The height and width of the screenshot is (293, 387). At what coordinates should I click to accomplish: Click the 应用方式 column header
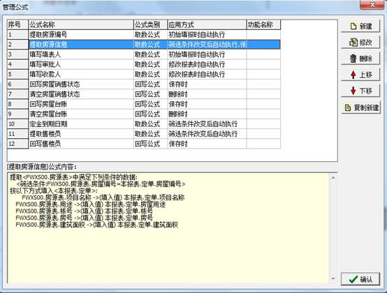(207, 25)
